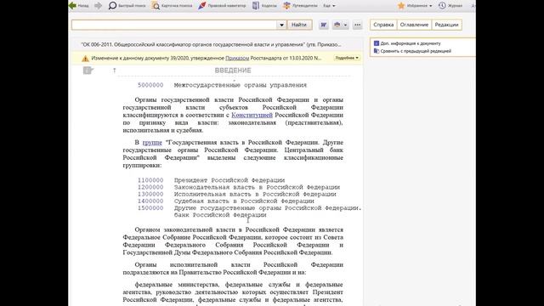Open the three-dots more actions button
Screen dimensions: 544x306
[357, 25]
